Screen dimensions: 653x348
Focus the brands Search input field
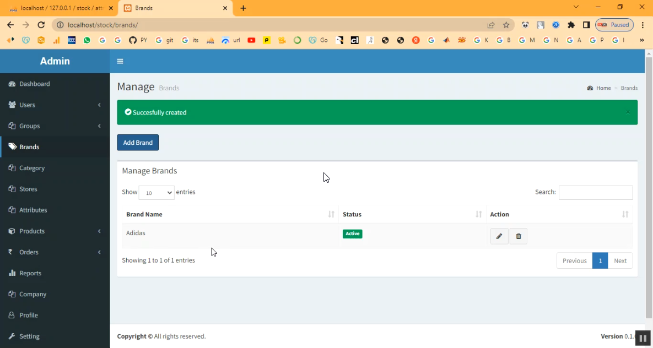596,192
